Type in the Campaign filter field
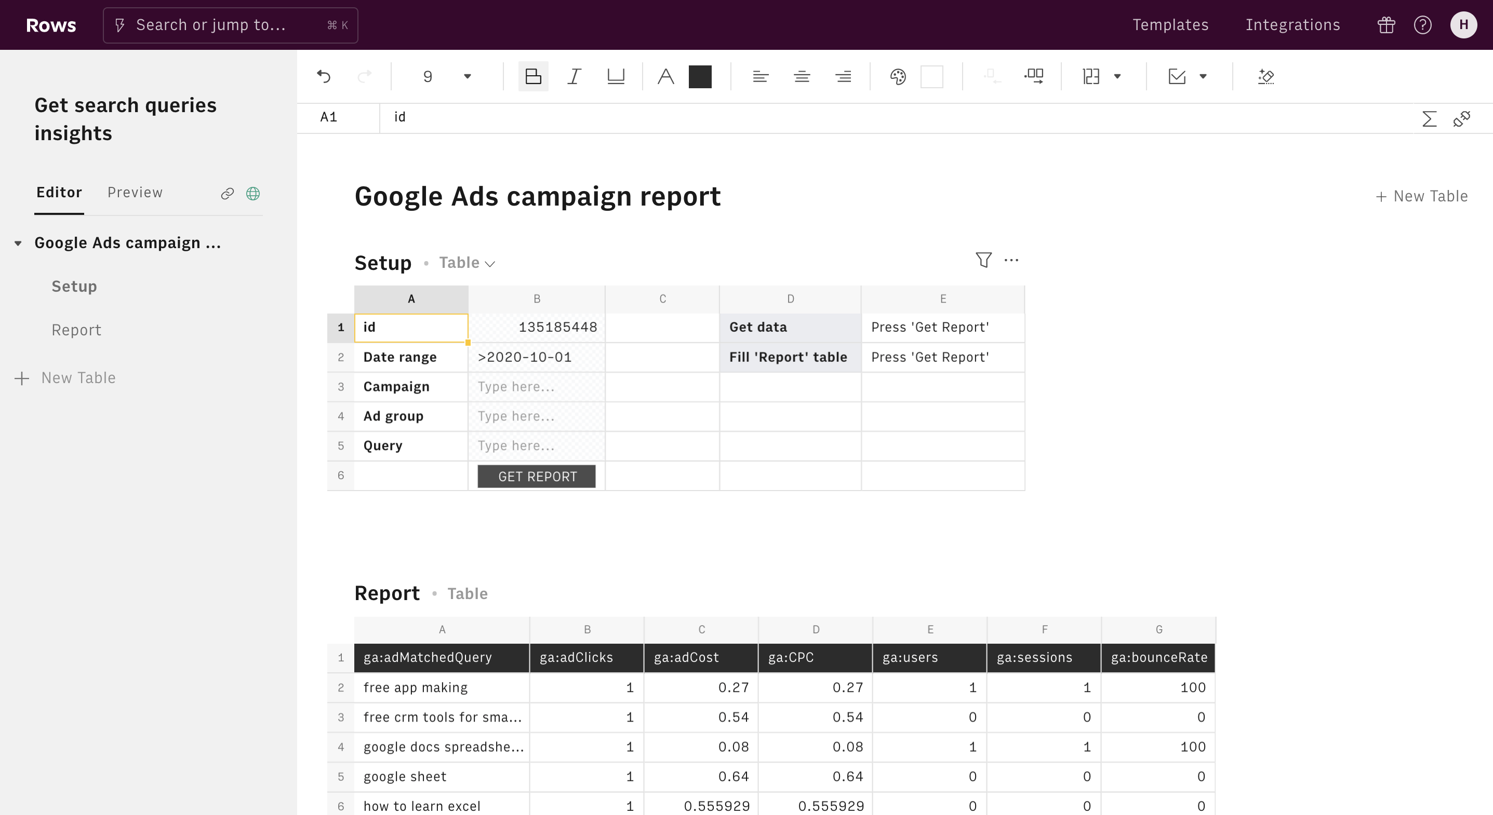The image size is (1493, 815). pos(537,385)
